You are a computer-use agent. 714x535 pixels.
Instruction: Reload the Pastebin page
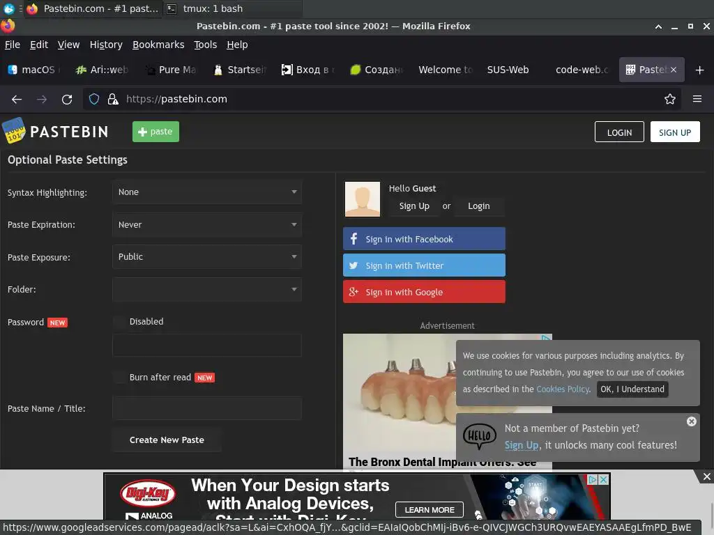(67, 99)
